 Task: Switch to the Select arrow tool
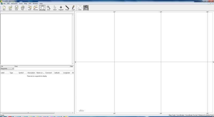(x=55, y=8)
